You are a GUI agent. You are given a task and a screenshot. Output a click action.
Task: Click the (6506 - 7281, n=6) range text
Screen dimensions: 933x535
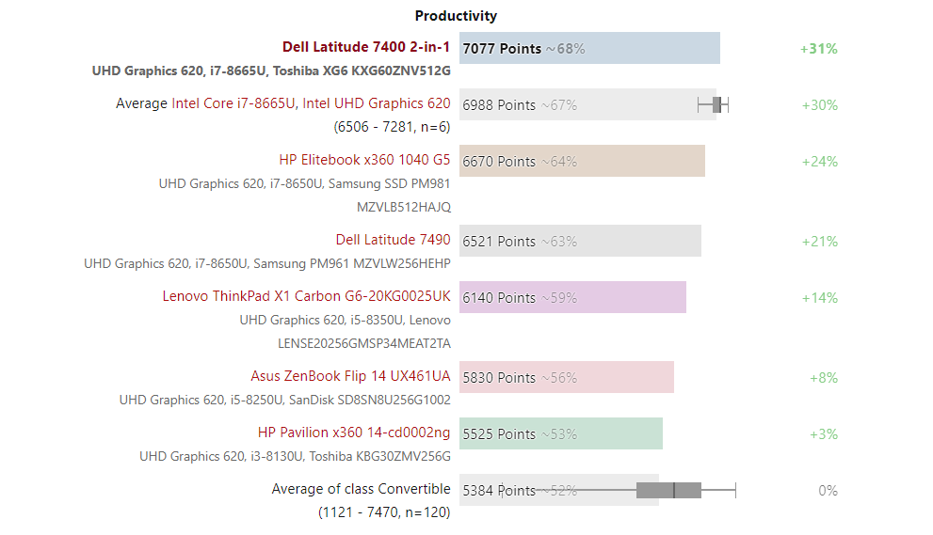point(392,127)
